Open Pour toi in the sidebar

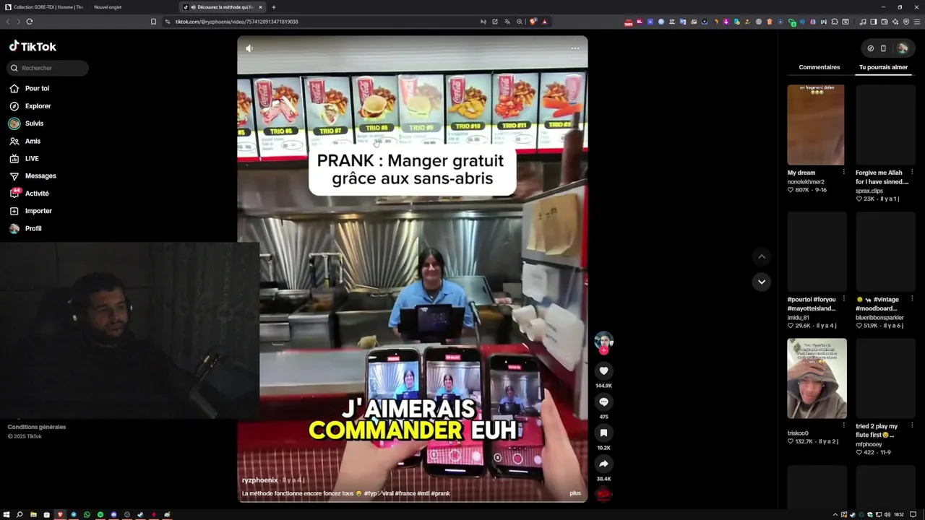point(30,88)
